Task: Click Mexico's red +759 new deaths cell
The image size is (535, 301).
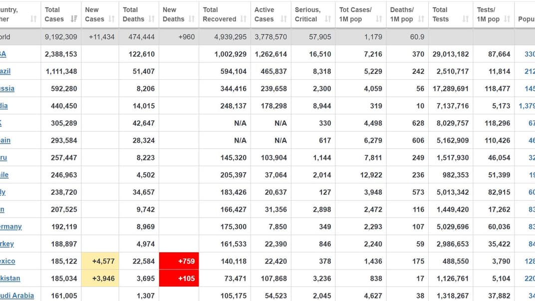Action: pyautogui.click(x=179, y=261)
